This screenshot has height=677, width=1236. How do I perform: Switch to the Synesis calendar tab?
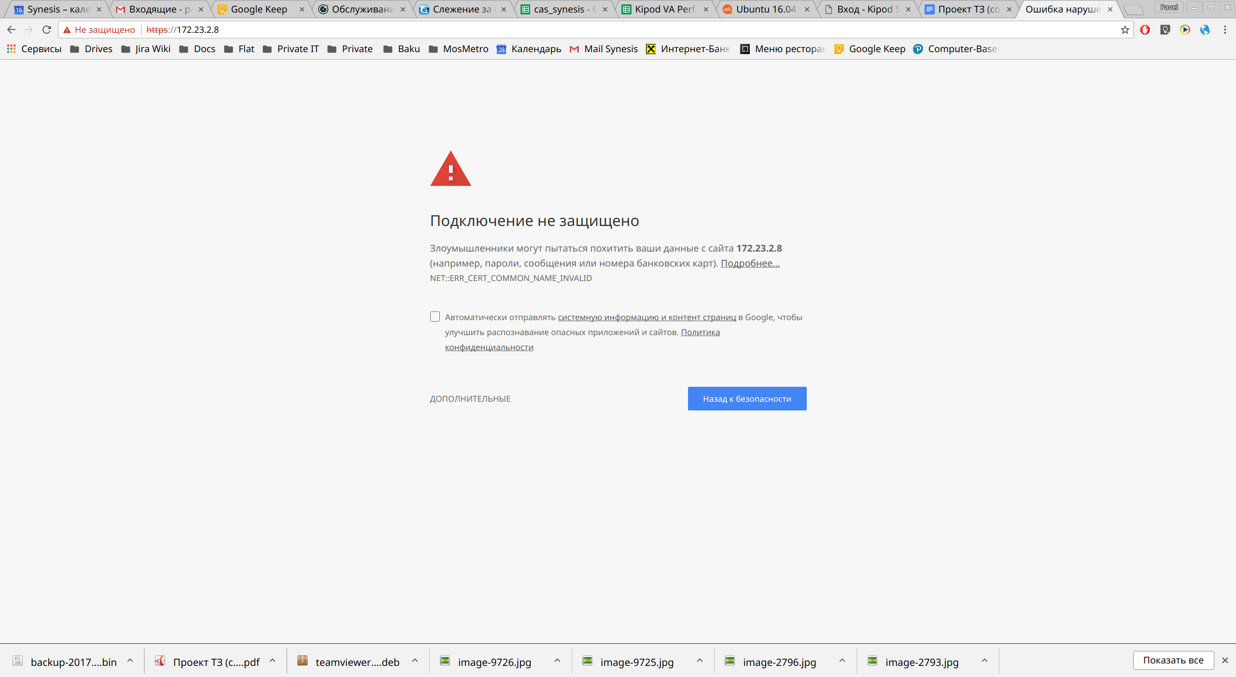[58, 9]
